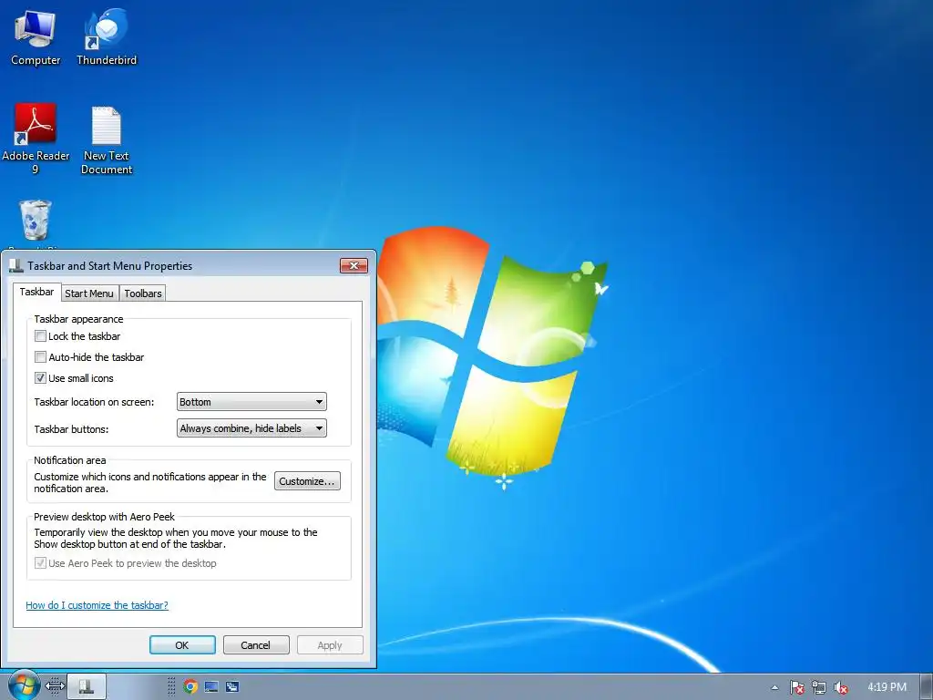Click the rightmost quick launch icon on the taskbar
933x700 pixels.
pos(232,686)
